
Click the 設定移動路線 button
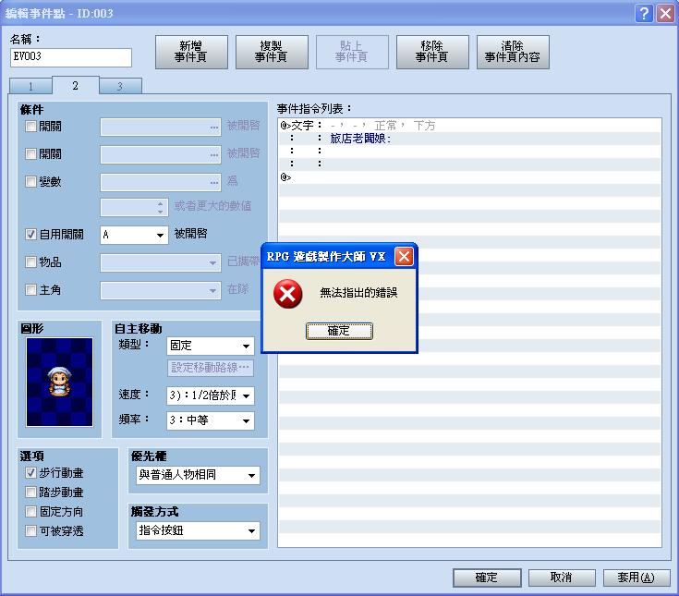(211, 368)
